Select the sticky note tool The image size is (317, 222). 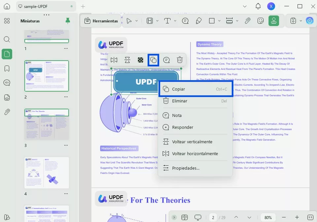[x=185, y=21]
